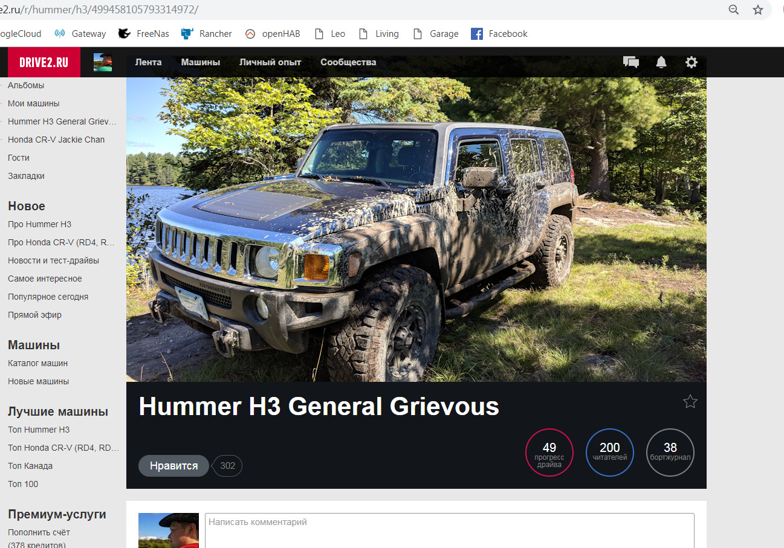The width and height of the screenshot is (784, 548).
Task: Open the Rancher bookmark icon
Action: [x=186, y=34]
